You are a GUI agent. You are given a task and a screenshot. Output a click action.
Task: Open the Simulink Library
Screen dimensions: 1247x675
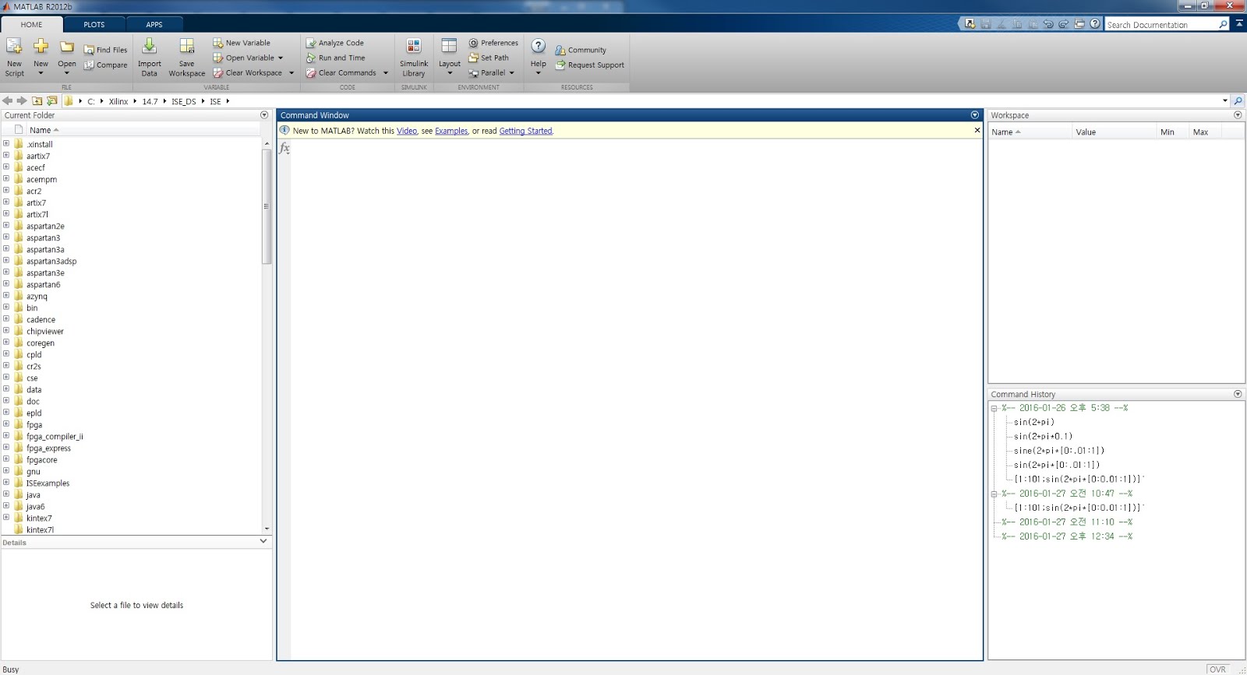(414, 57)
